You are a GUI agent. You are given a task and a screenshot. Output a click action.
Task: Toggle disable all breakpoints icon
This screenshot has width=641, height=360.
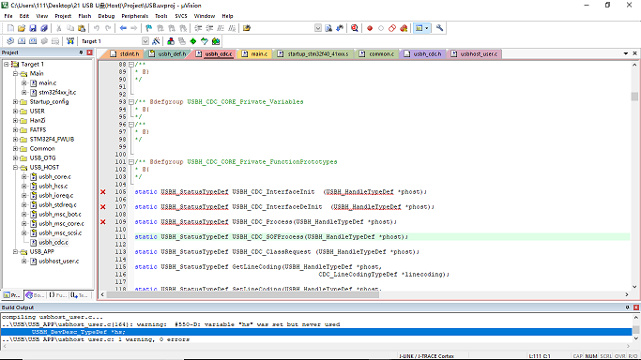pyautogui.click(x=392, y=28)
